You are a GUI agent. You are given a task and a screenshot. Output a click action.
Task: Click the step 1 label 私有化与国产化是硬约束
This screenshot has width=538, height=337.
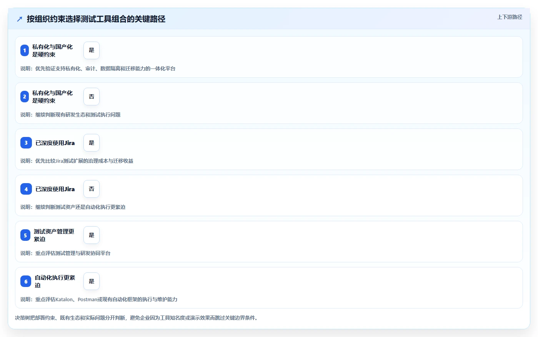tap(52, 50)
